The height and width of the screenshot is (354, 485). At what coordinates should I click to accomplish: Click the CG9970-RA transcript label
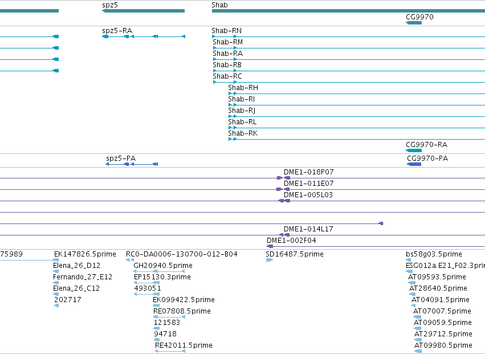click(x=426, y=145)
